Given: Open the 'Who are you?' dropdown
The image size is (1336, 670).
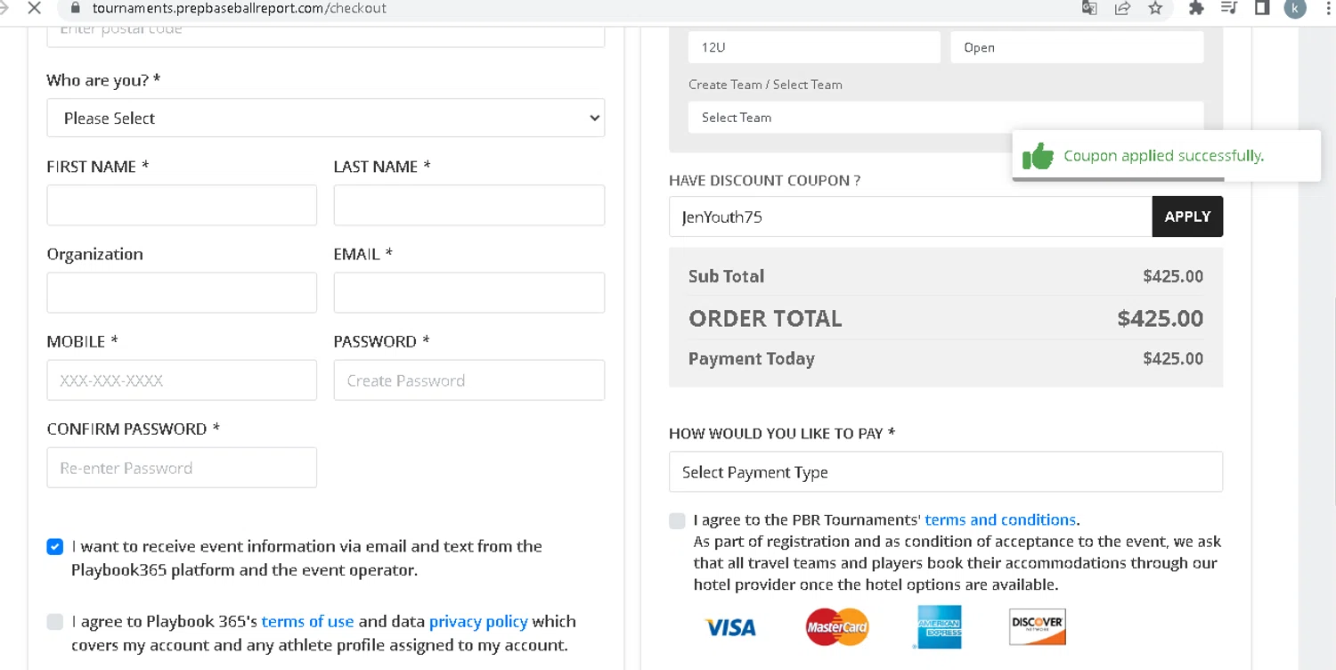Looking at the screenshot, I should pos(325,118).
